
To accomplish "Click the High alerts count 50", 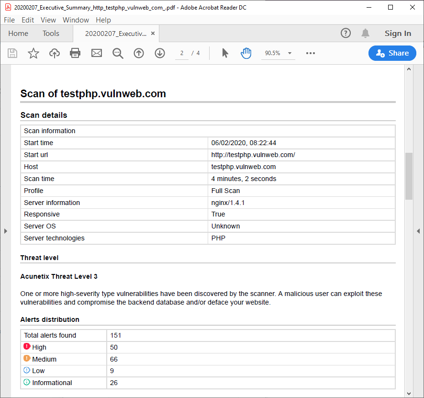I will point(114,347).
